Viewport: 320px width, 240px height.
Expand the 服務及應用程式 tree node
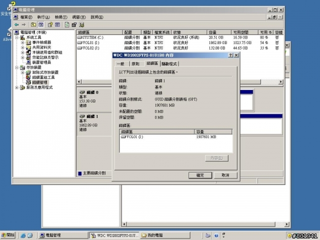[x=17, y=87]
